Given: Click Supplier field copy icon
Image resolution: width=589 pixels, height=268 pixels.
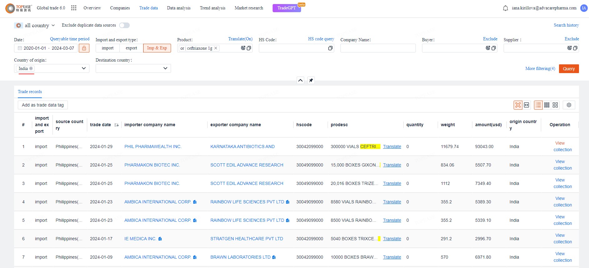Looking at the screenshot, I should [x=575, y=48].
